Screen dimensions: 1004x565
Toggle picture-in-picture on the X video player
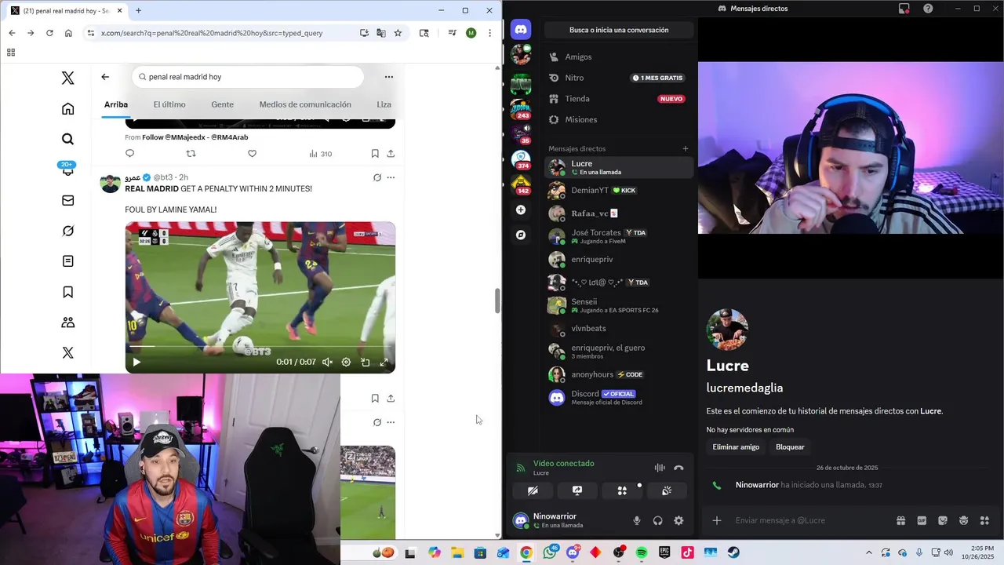coord(366,363)
